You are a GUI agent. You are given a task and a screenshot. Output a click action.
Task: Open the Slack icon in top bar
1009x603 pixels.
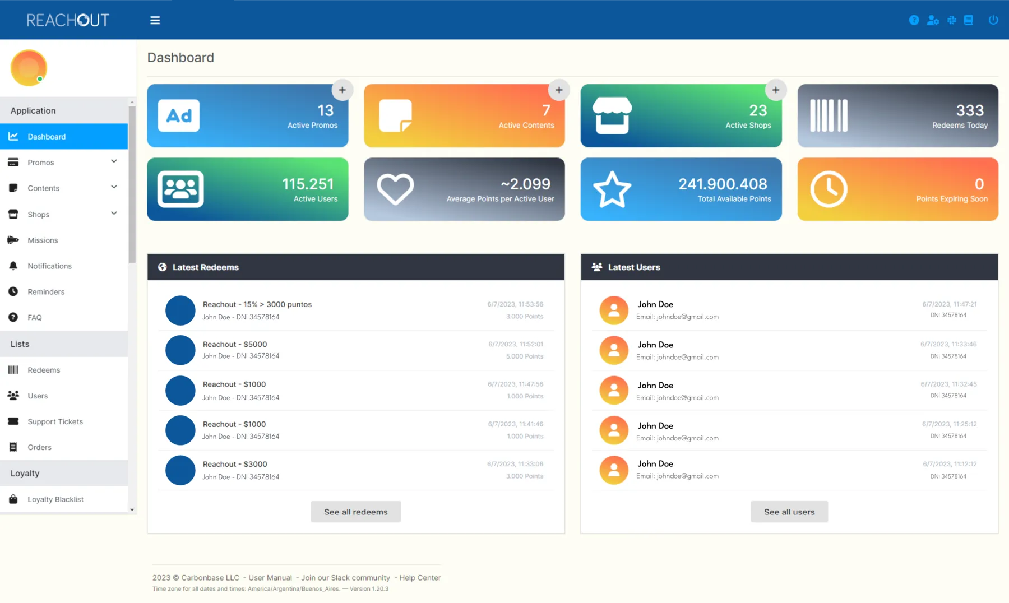(x=952, y=20)
